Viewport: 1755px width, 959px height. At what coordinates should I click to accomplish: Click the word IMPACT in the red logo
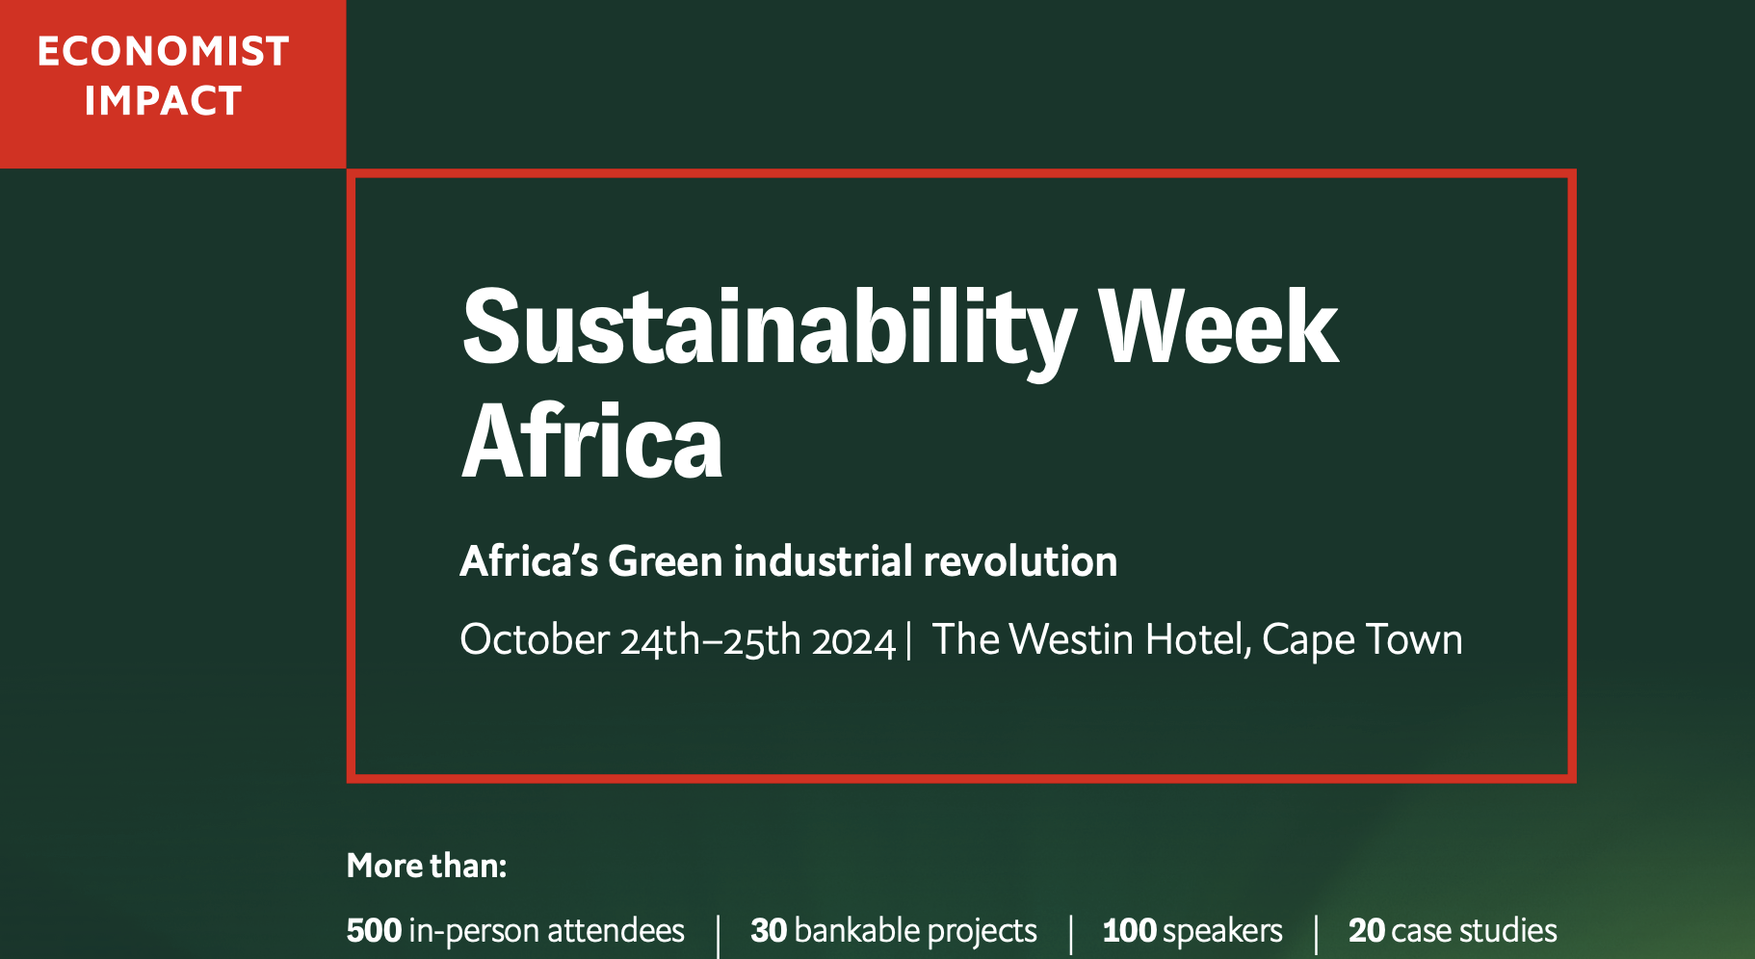(163, 101)
